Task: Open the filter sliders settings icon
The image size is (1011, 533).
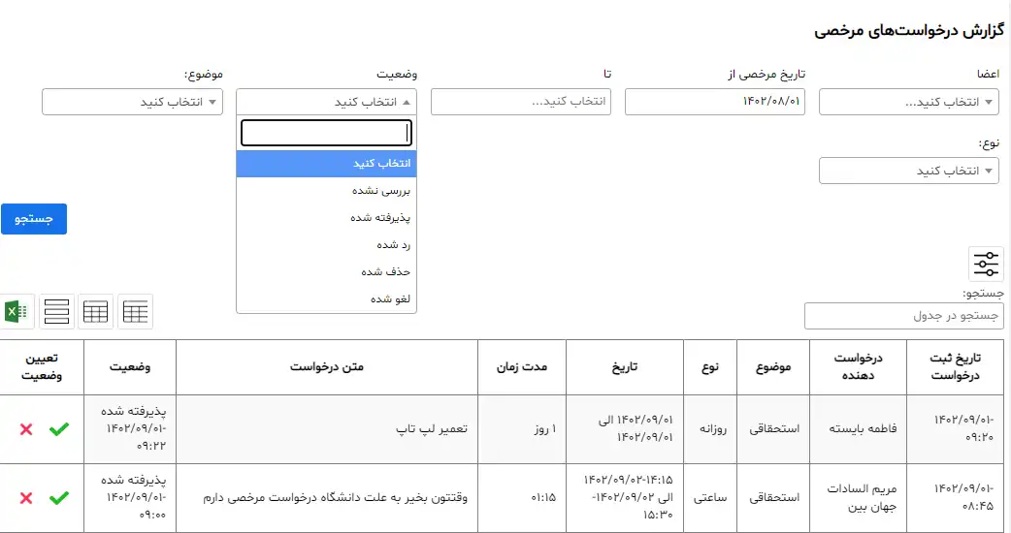Action: coord(986,264)
